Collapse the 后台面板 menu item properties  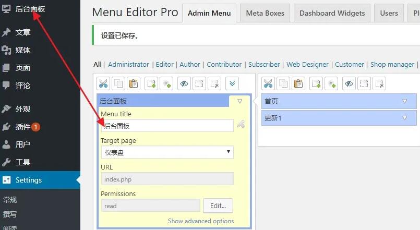(x=239, y=101)
